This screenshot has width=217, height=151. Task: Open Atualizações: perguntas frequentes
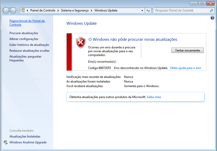[25, 58]
